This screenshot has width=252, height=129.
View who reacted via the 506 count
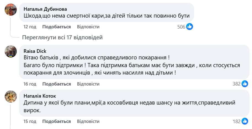pos(181,27)
